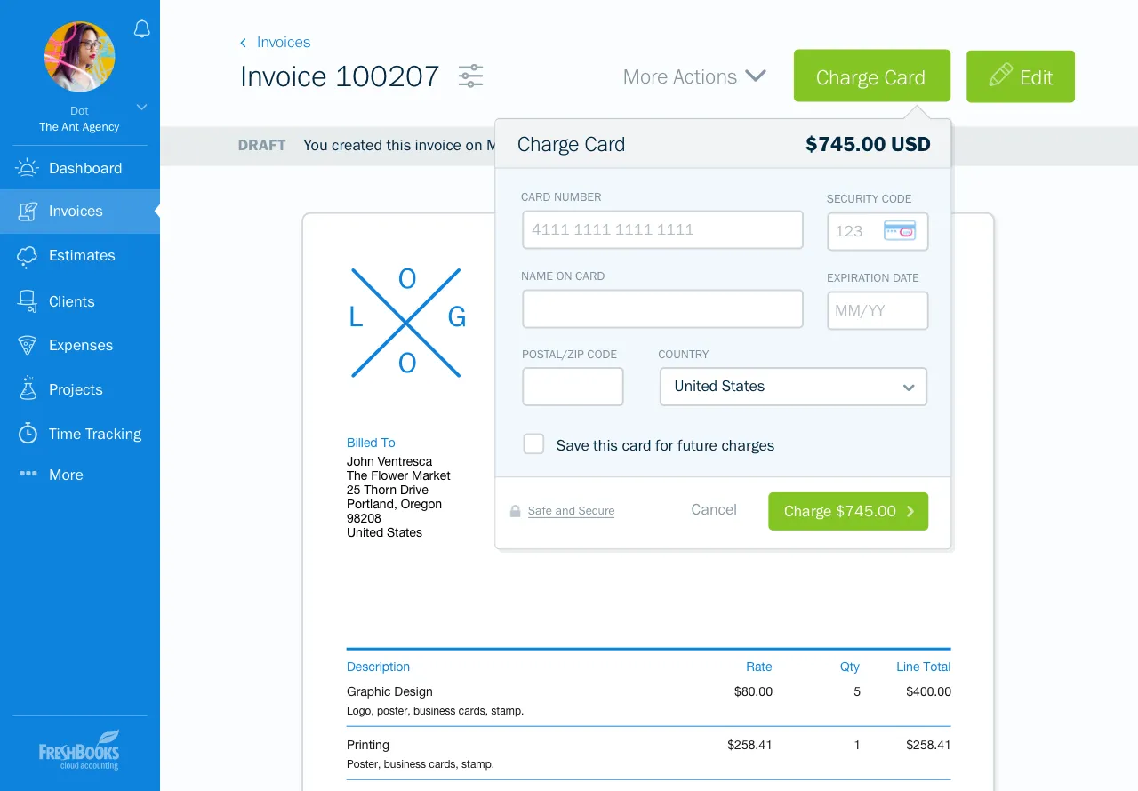Open invoice settings sliders icon
This screenshot has height=791, width=1138.
pyautogui.click(x=470, y=76)
